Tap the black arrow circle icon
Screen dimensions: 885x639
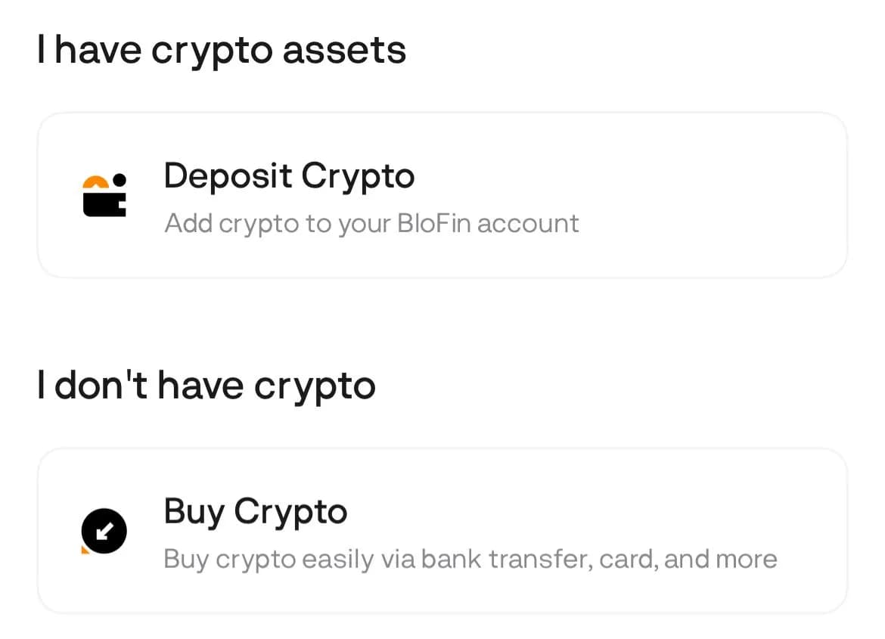104,531
